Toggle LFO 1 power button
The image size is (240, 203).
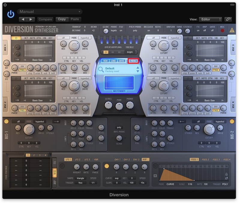tap(62, 166)
